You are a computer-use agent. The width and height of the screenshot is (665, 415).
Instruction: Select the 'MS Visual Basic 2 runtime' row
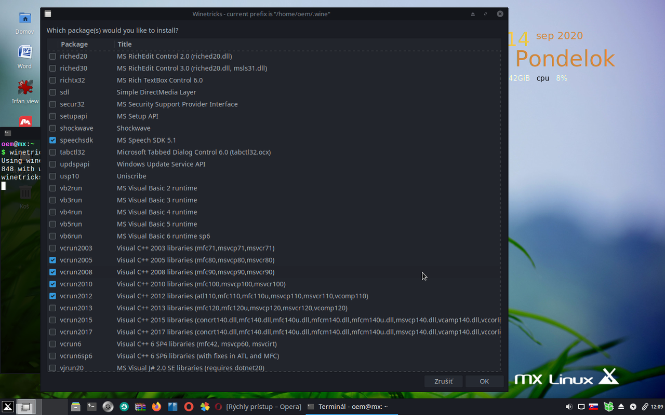(x=274, y=188)
